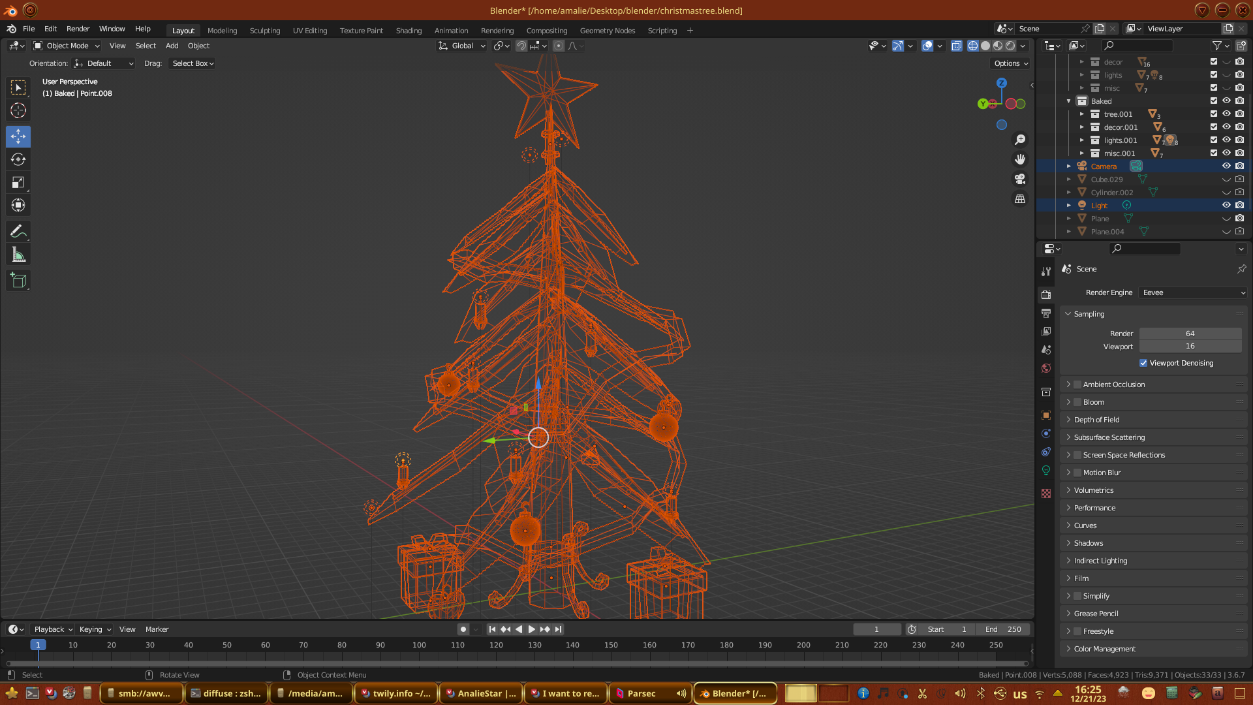Click the Options button in viewport
1253x705 pixels.
[1011, 63]
